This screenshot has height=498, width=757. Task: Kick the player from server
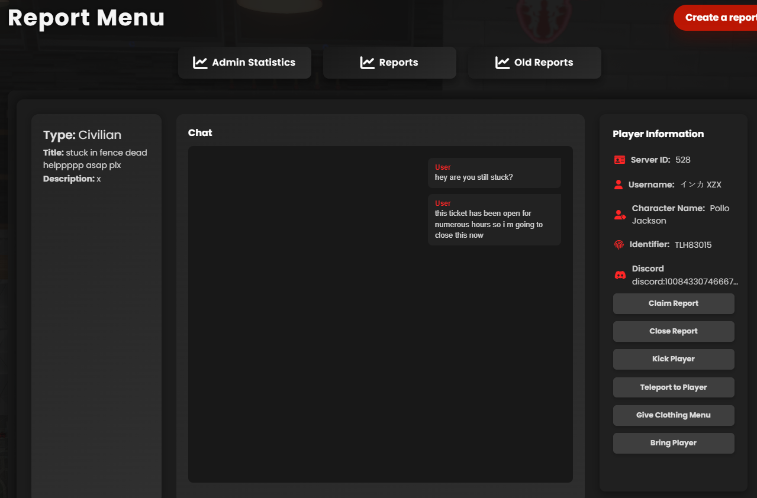(x=674, y=359)
